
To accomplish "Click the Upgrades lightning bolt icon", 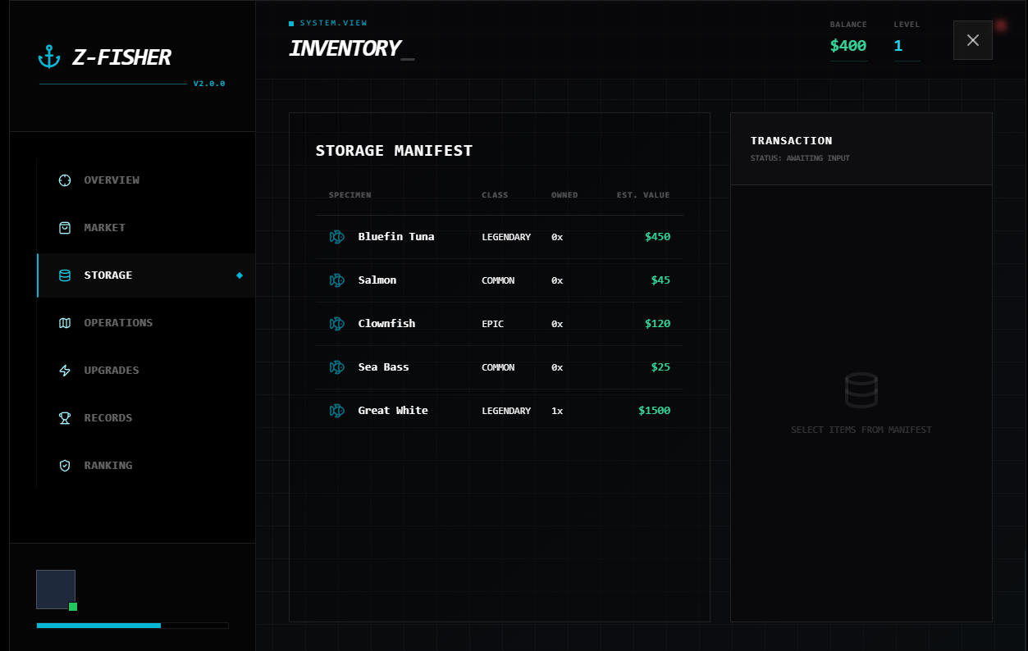I will tap(65, 371).
